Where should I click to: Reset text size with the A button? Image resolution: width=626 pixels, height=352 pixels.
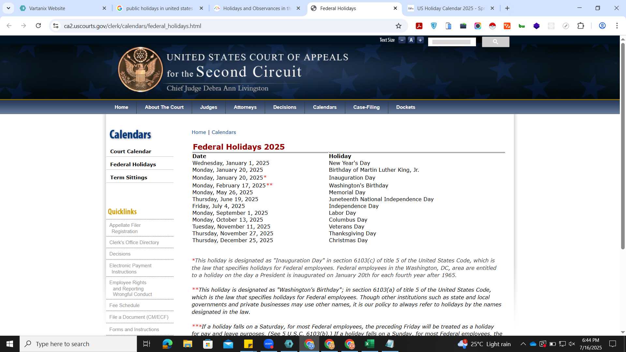(x=411, y=40)
